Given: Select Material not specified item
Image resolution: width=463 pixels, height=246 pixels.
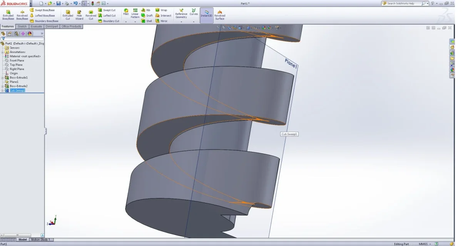Looking at the screenshot, I should click(x=23, y=57).
